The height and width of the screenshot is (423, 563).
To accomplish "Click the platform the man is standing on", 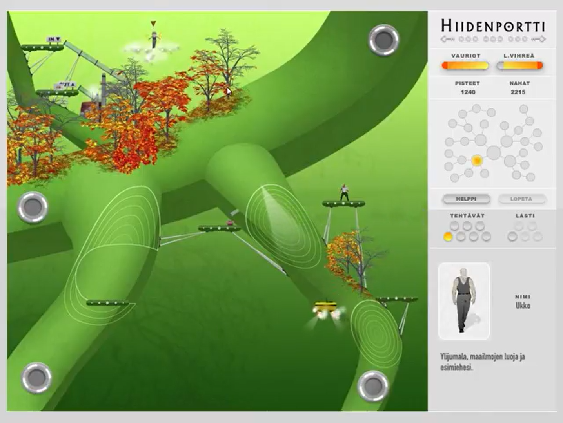I will click(x=343, y=204).
